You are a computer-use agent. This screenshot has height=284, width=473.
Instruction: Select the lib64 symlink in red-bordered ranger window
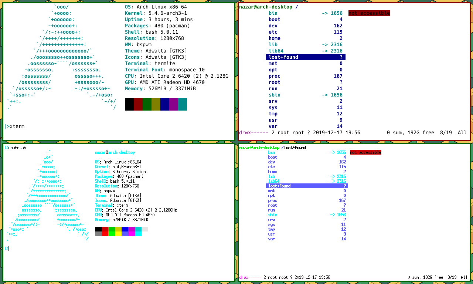[306, 51]
